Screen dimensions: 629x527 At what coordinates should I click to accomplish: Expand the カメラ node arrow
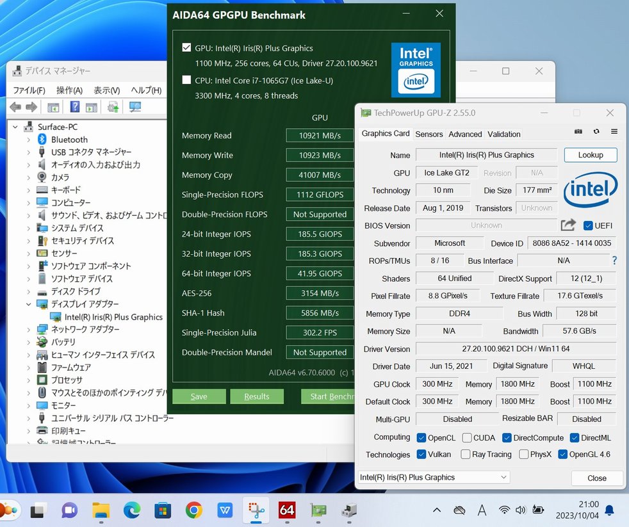pos(28,177)
